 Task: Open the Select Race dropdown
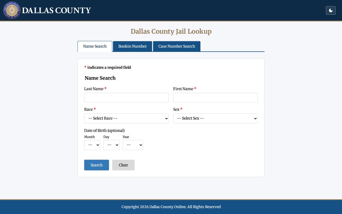126,119
